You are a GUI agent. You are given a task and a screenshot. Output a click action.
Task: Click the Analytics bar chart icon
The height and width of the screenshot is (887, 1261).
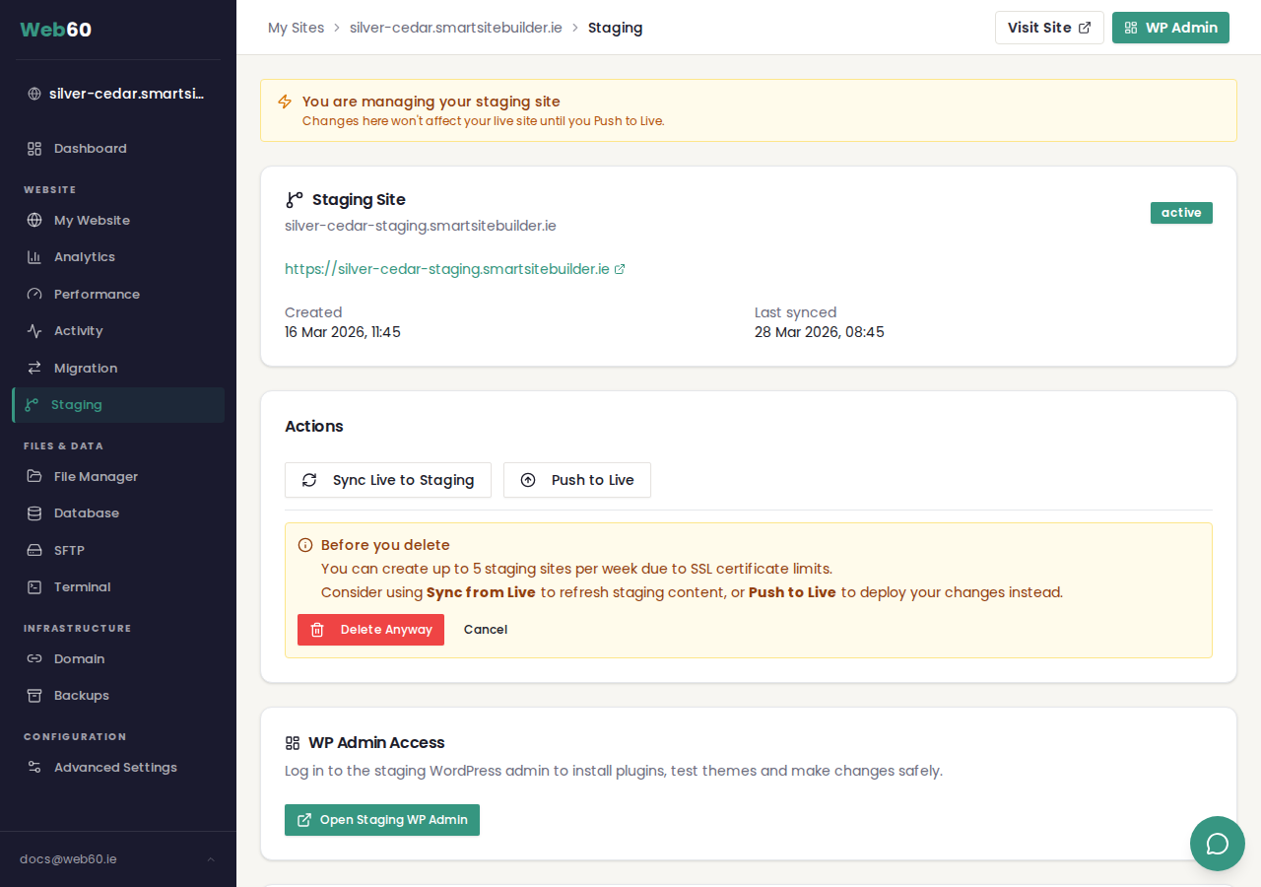(x=33, y=256)
